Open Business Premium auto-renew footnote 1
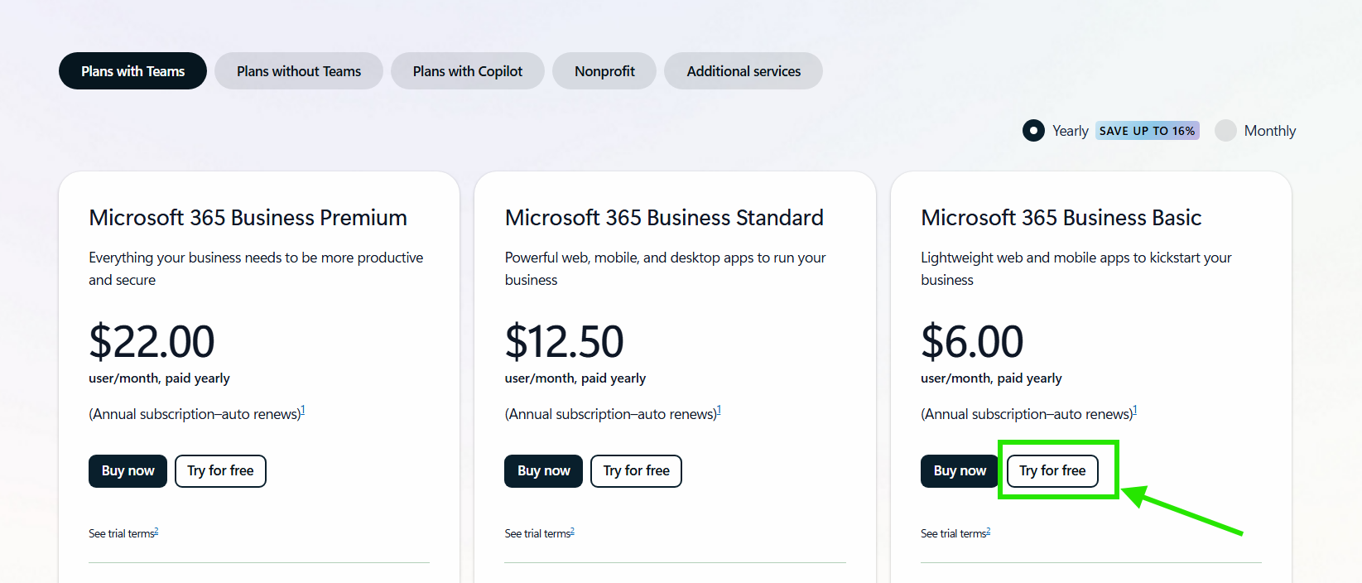 point(303,410)
